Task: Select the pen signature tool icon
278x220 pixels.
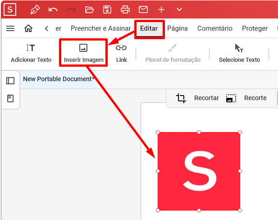Action: pos(35,9)
